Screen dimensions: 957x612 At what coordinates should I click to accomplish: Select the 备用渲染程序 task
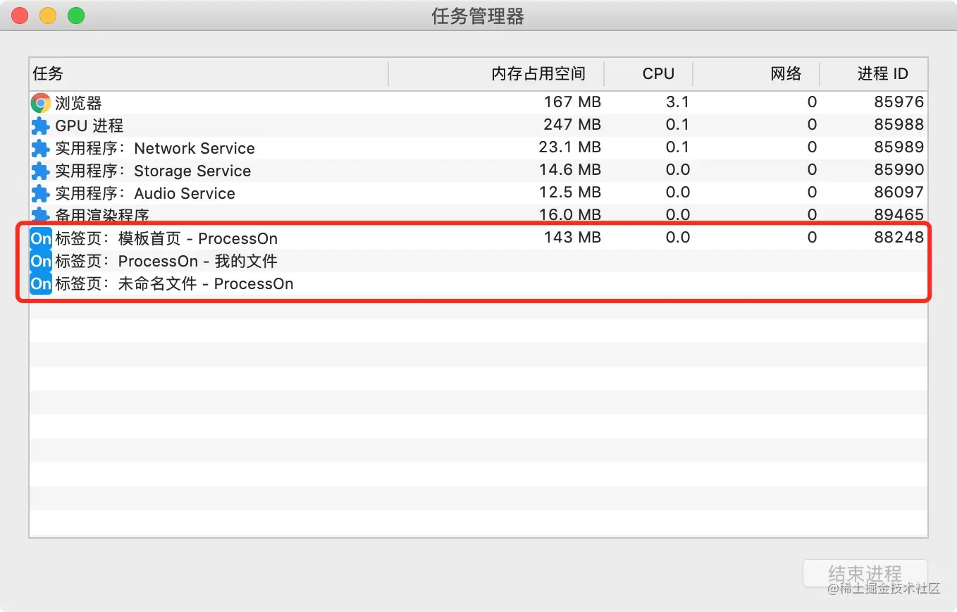tap(102, 215)
